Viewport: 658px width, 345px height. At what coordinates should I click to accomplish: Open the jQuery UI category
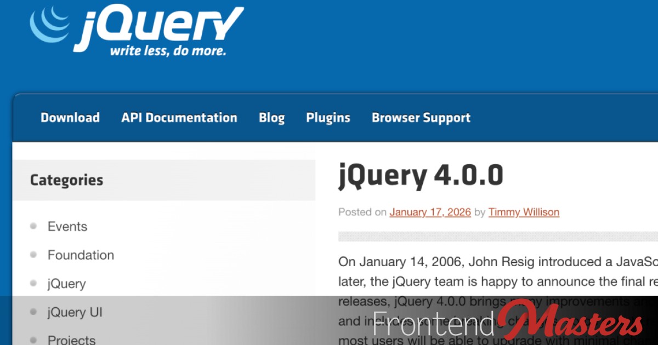click(75, 312)
